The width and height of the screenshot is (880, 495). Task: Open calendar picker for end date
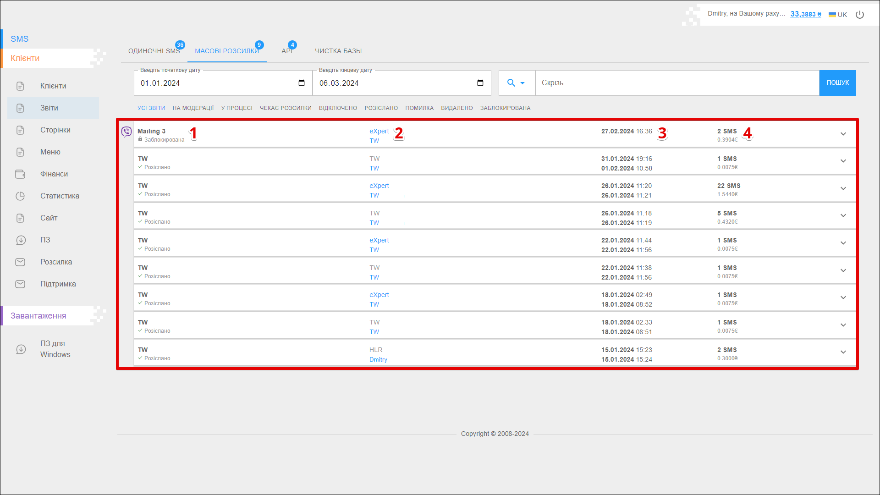coord(480,83)
